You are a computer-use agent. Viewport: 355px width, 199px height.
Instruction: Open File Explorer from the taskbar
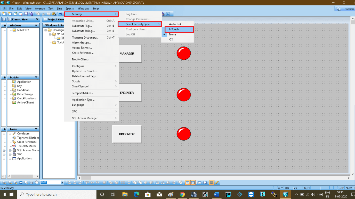(x=125, y=194)
